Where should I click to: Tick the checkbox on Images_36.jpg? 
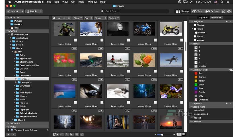tap(75, 40)
